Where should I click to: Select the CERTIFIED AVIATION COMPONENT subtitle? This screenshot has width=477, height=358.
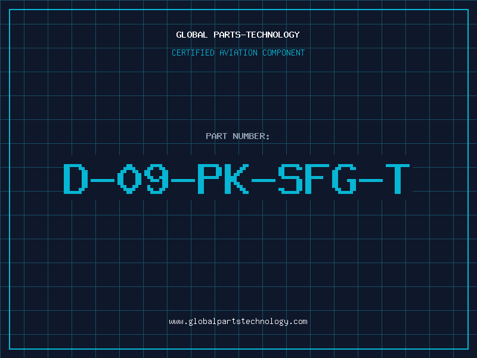(x=238, y=53)
